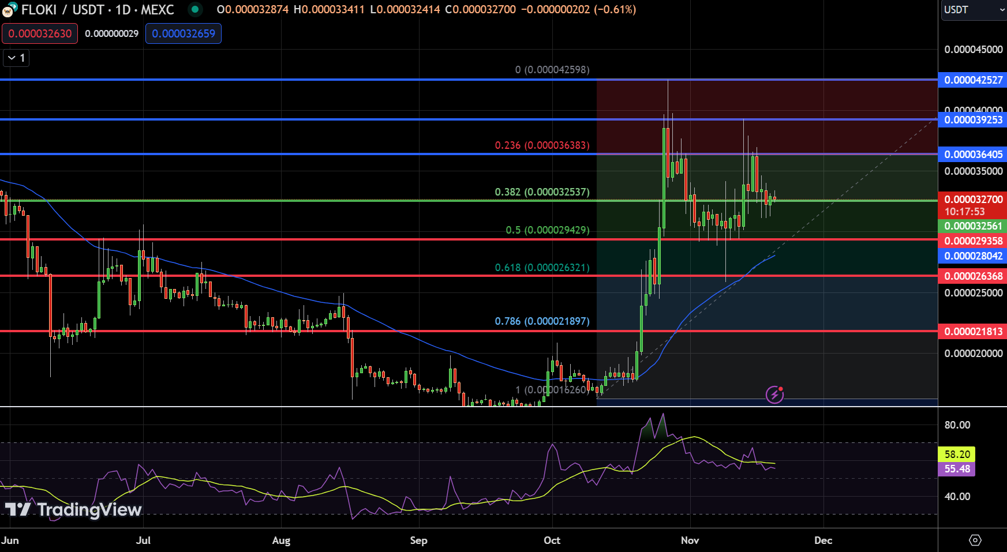Click the open value O0.000032874
This screenshot has height=552, width=1007.
coord(252,10)
